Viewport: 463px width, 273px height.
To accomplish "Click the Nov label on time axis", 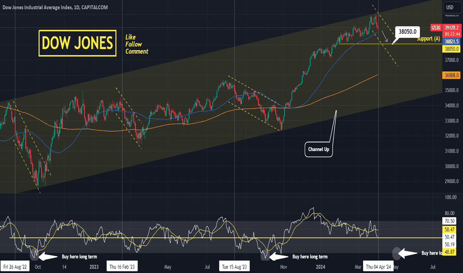I will (x=284, y=267).
